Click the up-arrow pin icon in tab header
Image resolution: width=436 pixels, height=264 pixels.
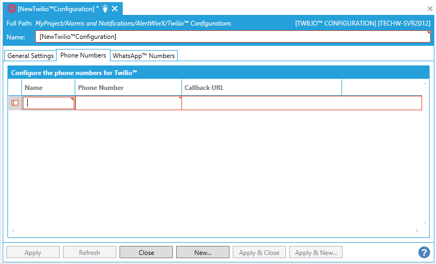(105, 9)
